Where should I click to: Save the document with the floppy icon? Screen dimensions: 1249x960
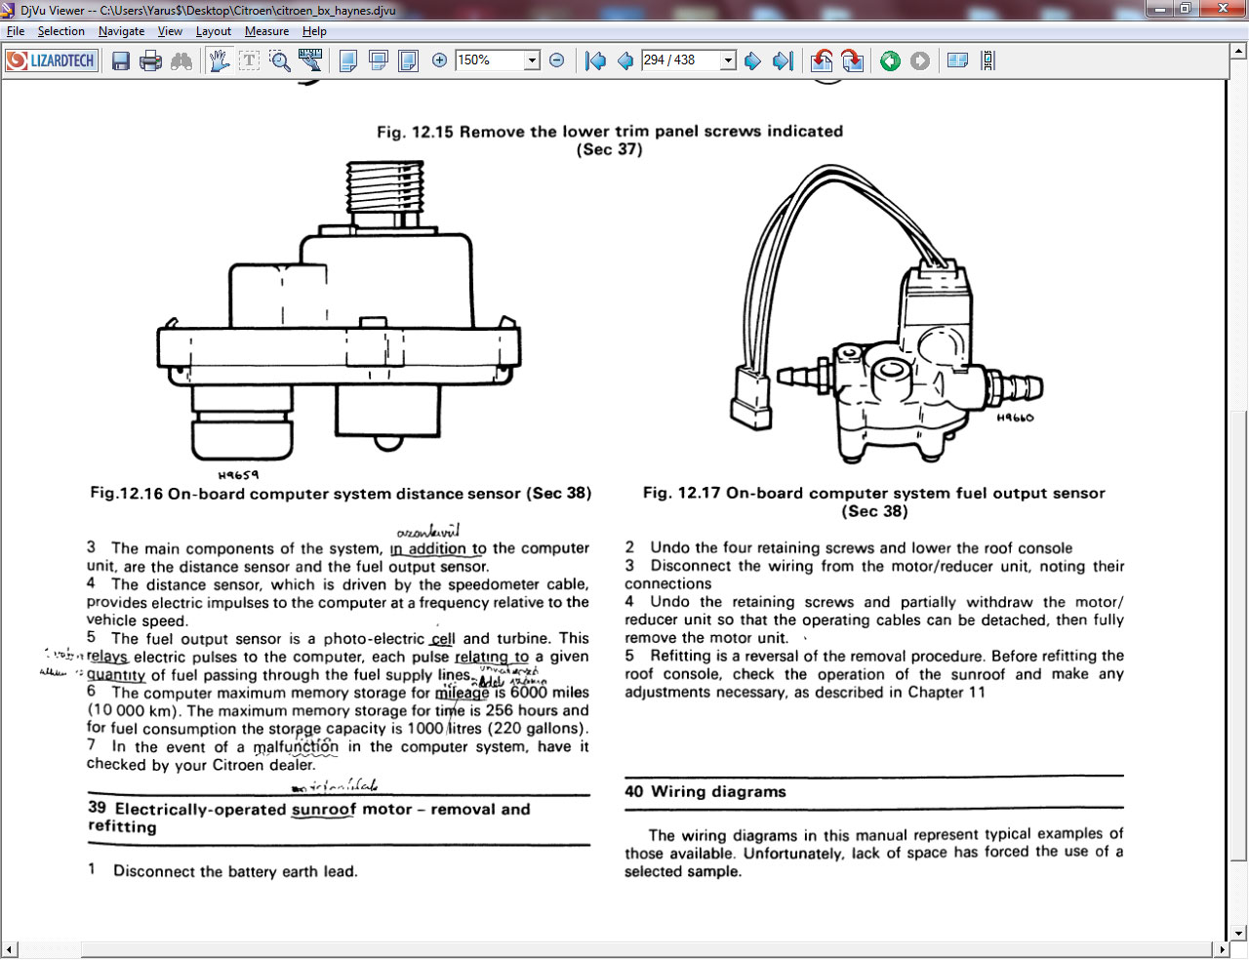coord(121,60)
